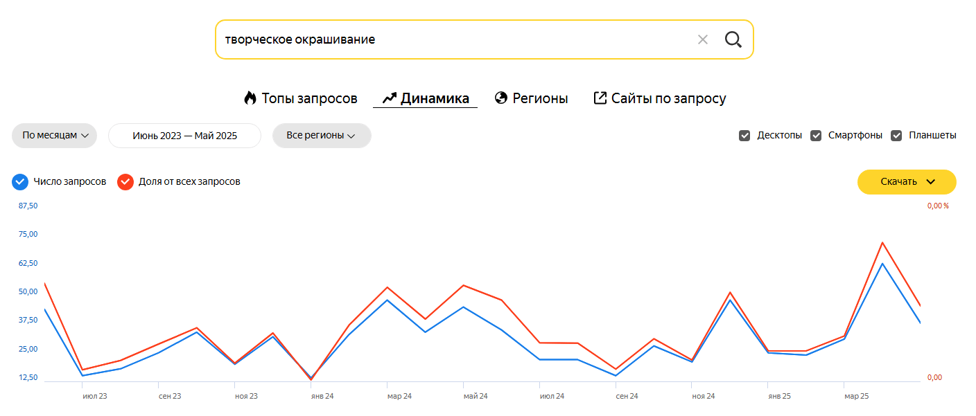Click the flame icon for Топы запросов
Viewport: 976px width, 416px height.
[x=250, y=98]
